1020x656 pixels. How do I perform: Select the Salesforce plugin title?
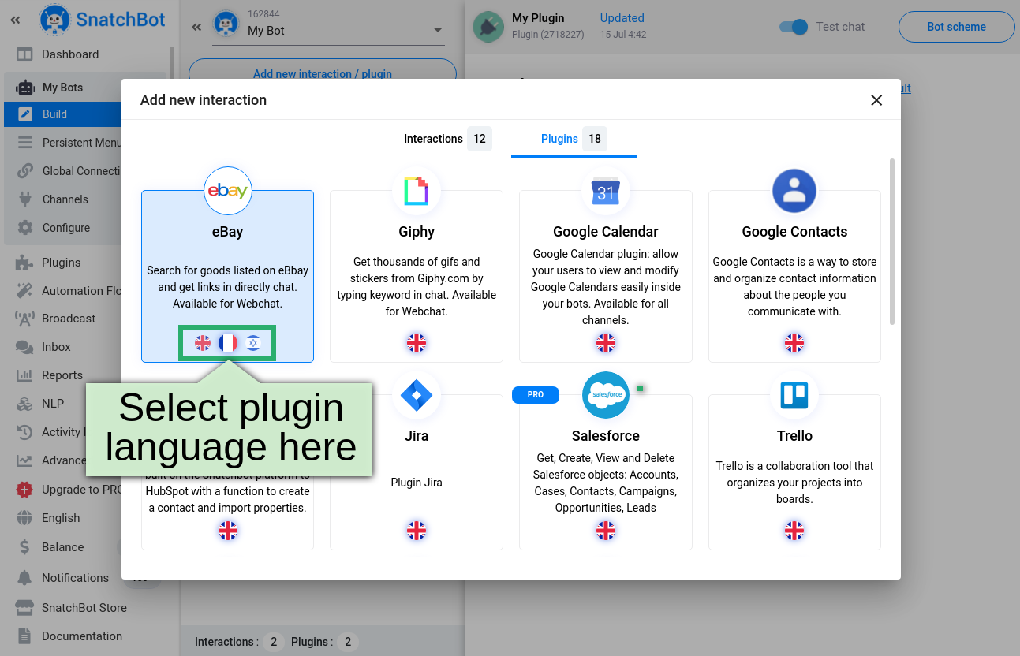click(606, 436)
